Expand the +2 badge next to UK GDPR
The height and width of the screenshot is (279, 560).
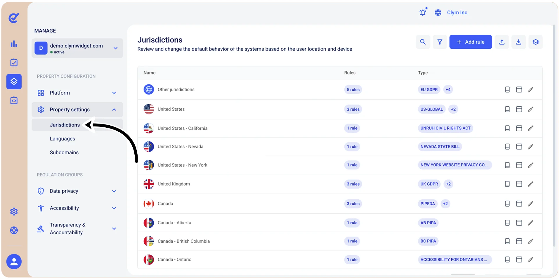point(448,184)
